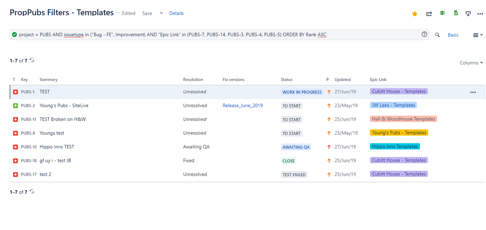
Task: Sort by the Status column header
Action: pos(287,80)
